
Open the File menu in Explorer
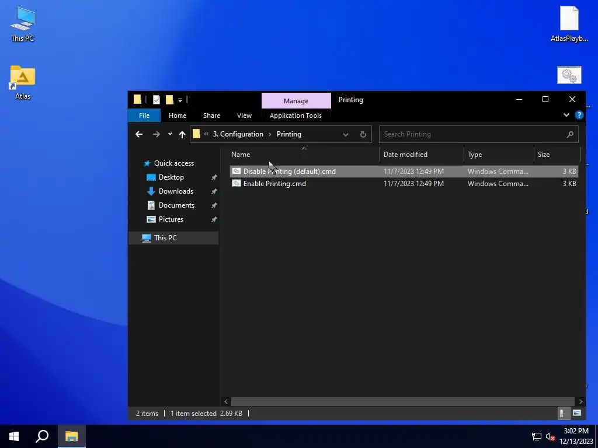point(144,116)
